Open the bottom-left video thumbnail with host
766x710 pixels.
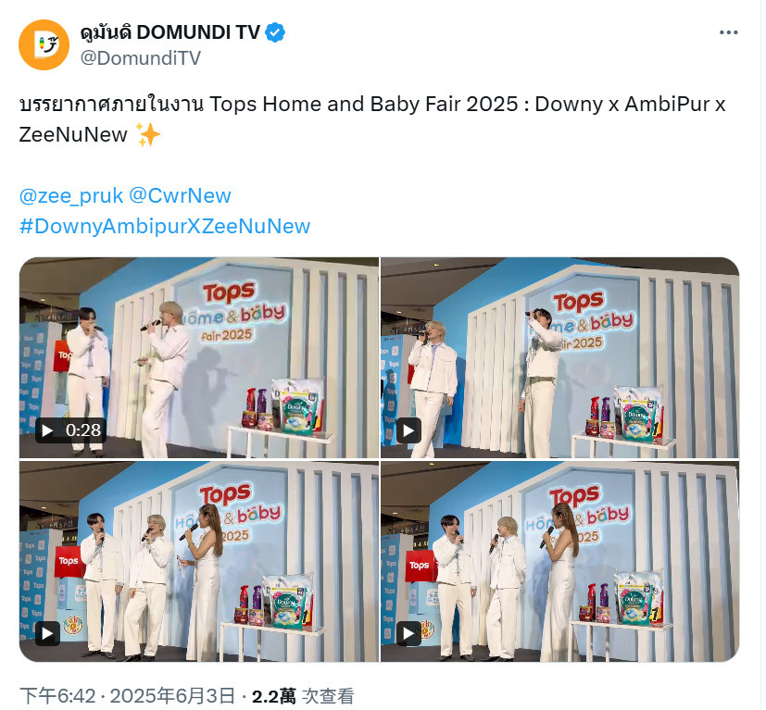(199, 562)
